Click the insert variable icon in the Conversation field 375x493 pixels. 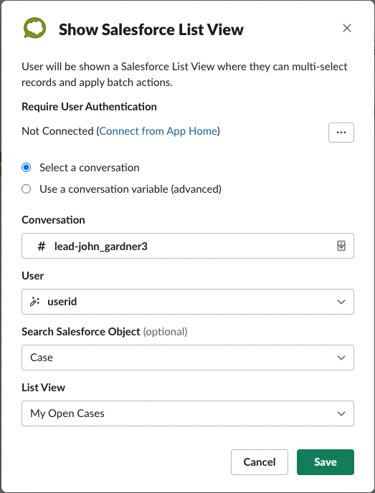click(x=341, y=246)
